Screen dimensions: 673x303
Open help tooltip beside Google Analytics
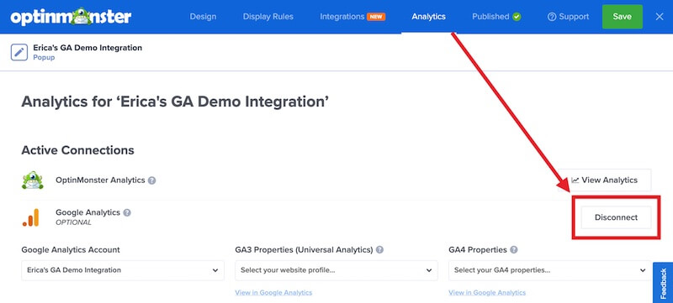[x=127, y=212]
